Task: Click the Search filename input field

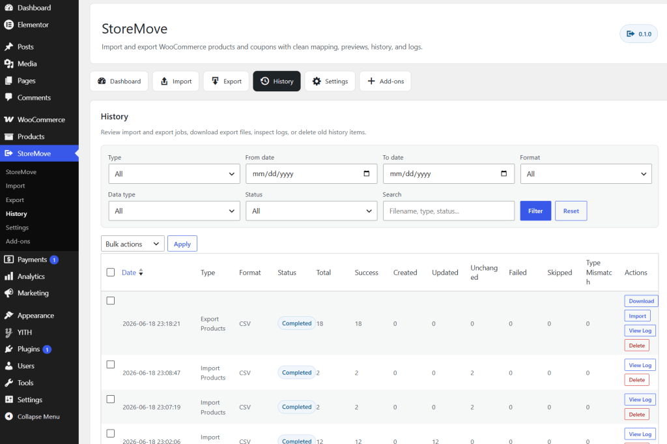Action: tap(449, 211)
